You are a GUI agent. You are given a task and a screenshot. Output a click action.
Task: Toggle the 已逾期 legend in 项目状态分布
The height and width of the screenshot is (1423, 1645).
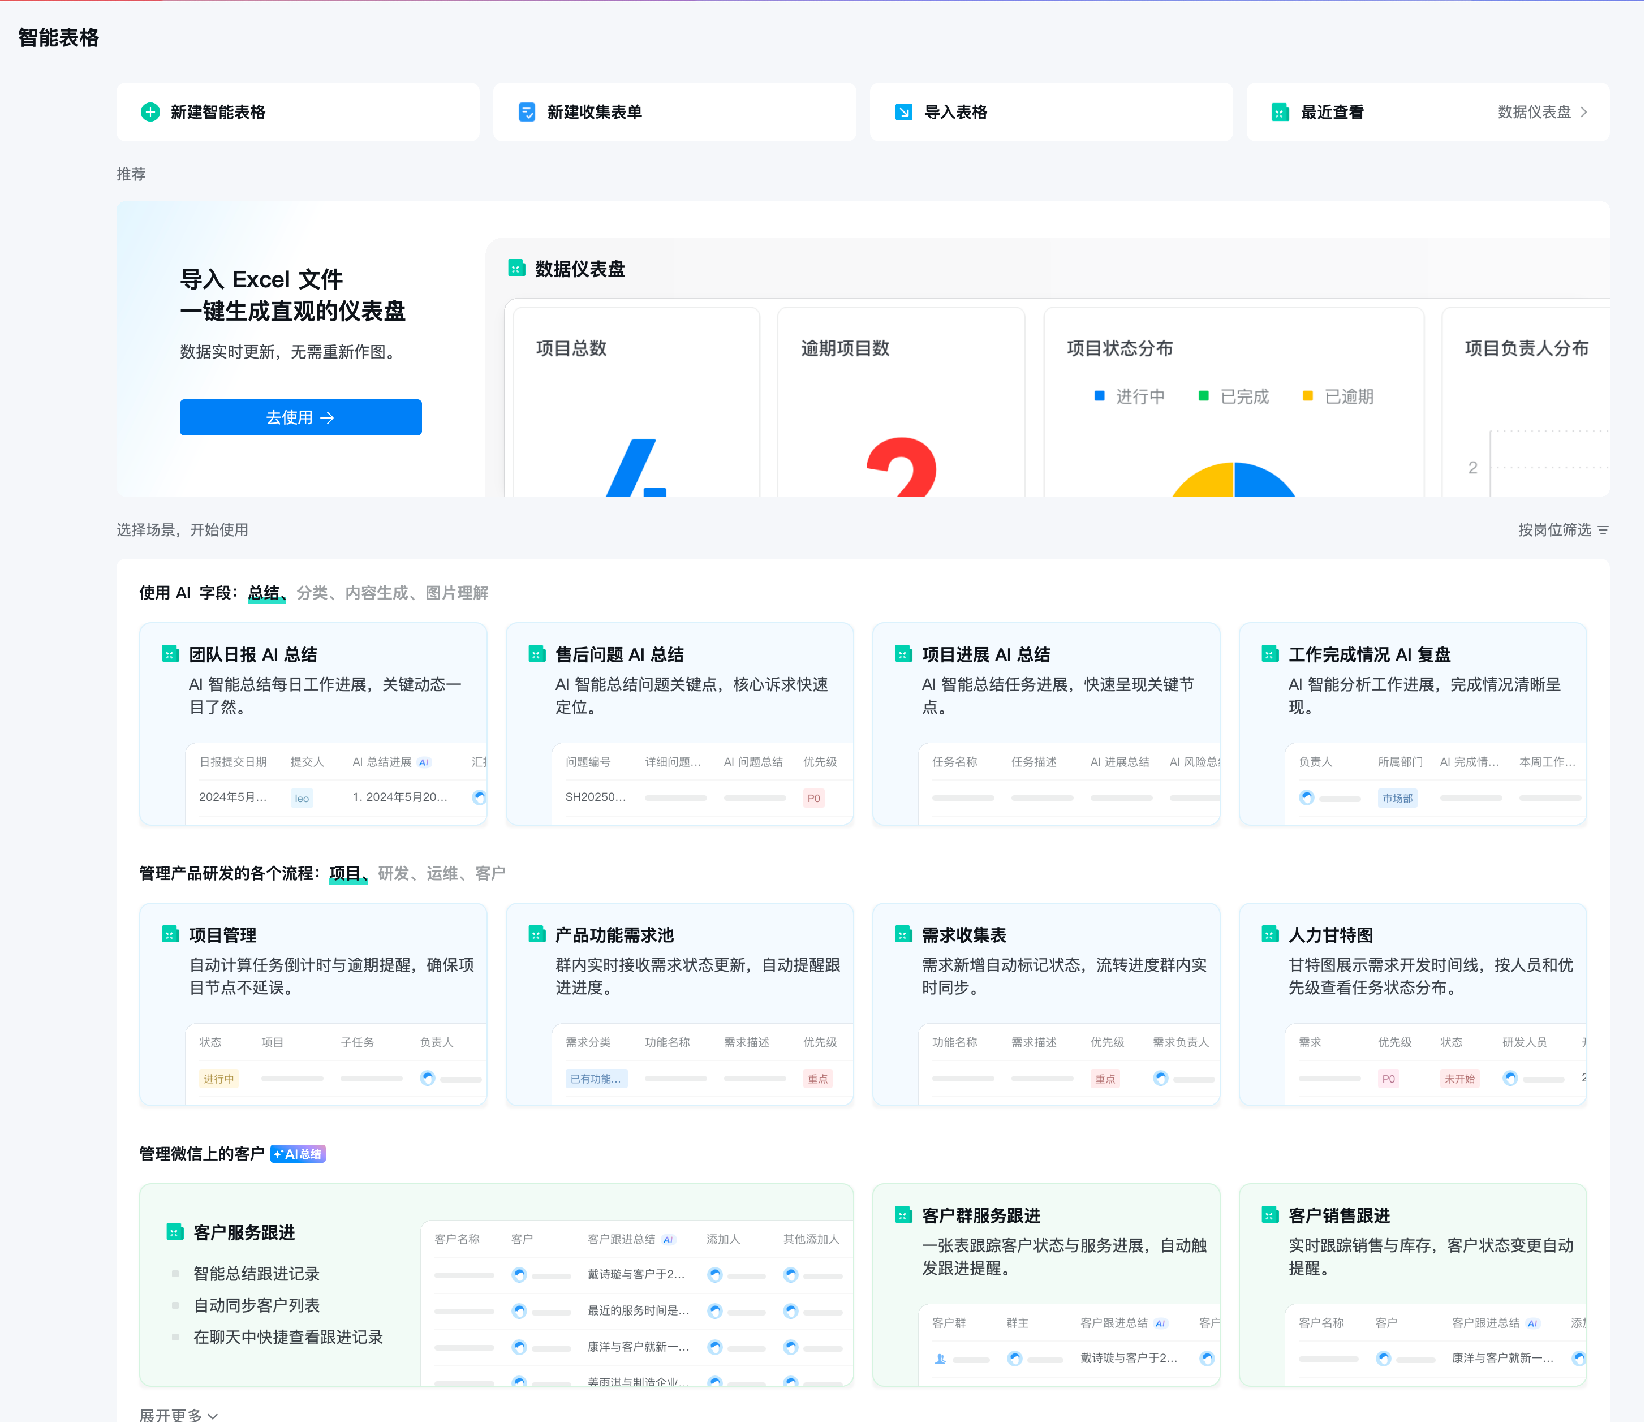1339,396
